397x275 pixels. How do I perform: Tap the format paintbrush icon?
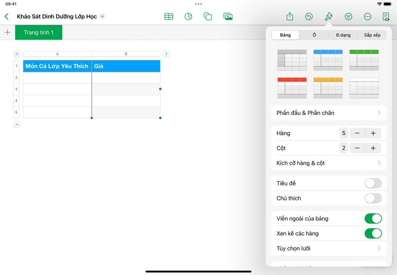point(328,16)
